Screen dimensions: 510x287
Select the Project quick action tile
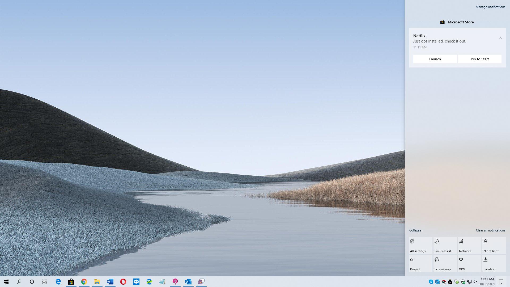420,264
